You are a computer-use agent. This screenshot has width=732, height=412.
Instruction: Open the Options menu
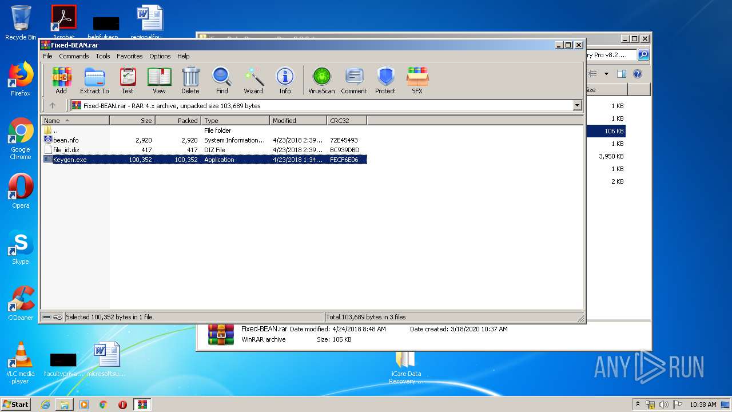coord(160,56)
